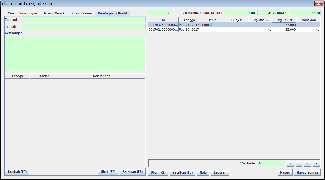Click the plus button beside DaftarKu
325x180 pixels.
pos(290,163)
